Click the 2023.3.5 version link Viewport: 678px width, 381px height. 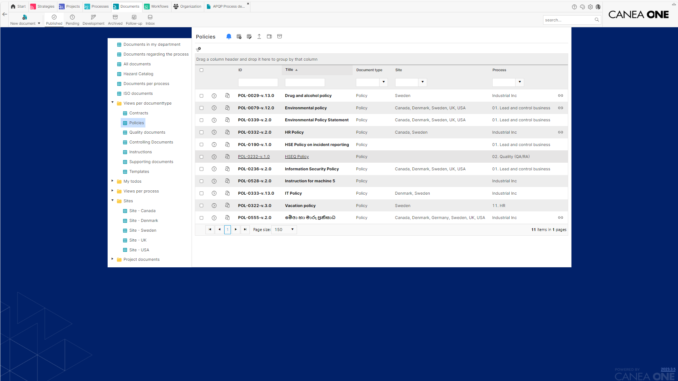pos(668,369)
